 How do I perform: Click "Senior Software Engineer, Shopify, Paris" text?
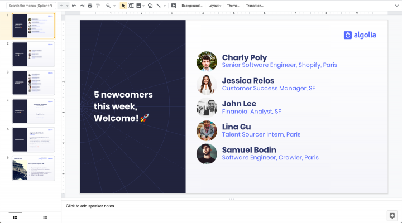pos(280,65)
